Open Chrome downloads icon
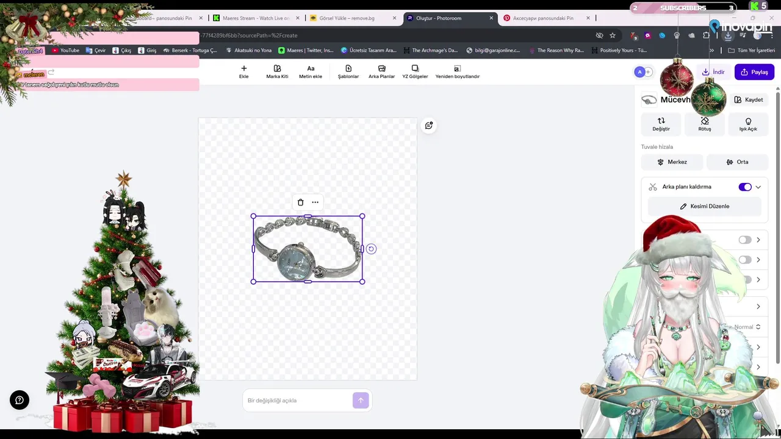The height and width of the screenshot is (439, 781). (x=728, y=35)
